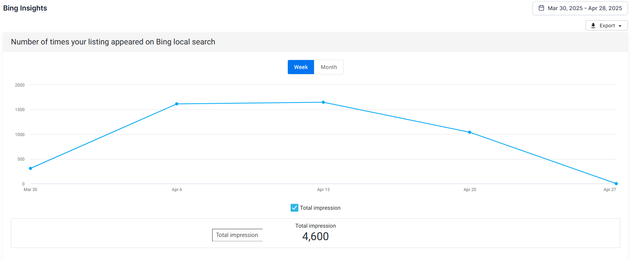Select the Apr 20 data point
This screenshot has width=635, height=260.
click(x=470, y=132)
